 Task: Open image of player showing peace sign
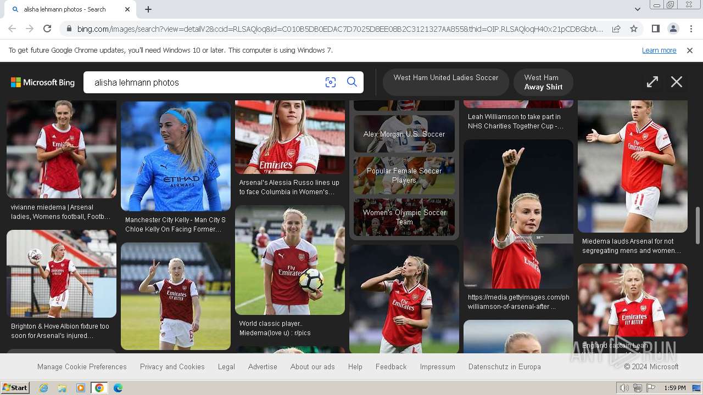176,296
